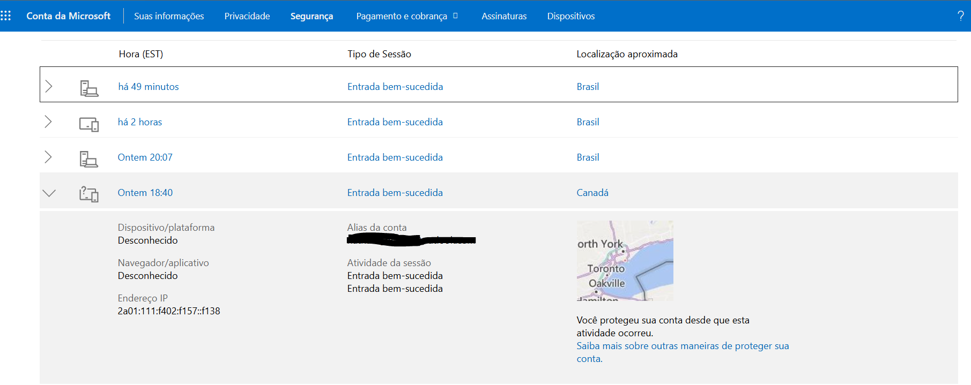Click 'Entrada bem-sucedida' in 'há 49 minutos' row
971x385 pixels.
tap(395, 87)
